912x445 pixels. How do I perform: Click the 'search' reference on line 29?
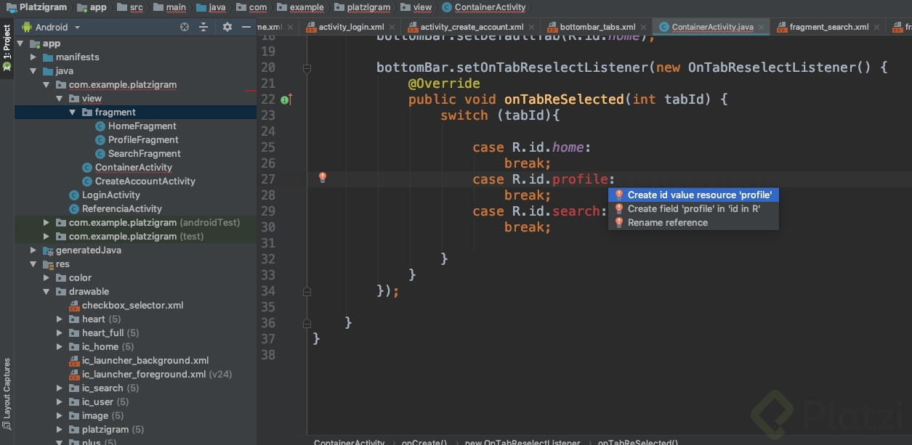tap(576, 211)
